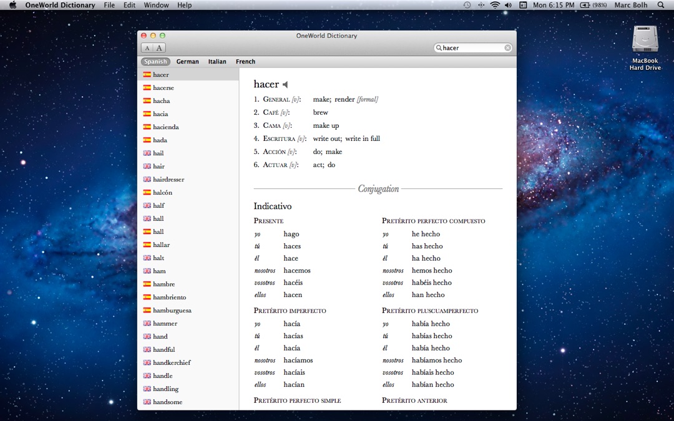Select hambre in word list
Screen dimensions: 674x421
click(188, 284)
